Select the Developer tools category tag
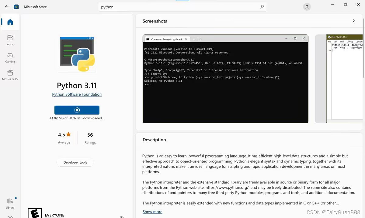This screenshot has height=218, width=365. pos(75,162)
